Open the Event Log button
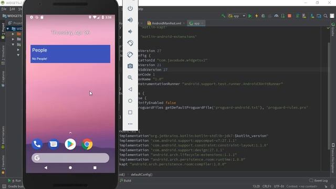Viewport: 336px width, 189px height. pyautogui.click(x=319, y=181)
